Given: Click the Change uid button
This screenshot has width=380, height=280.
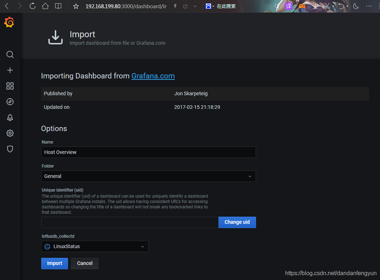Looking at the screenshot, I should pyautogui.click(x=237, y=222).
